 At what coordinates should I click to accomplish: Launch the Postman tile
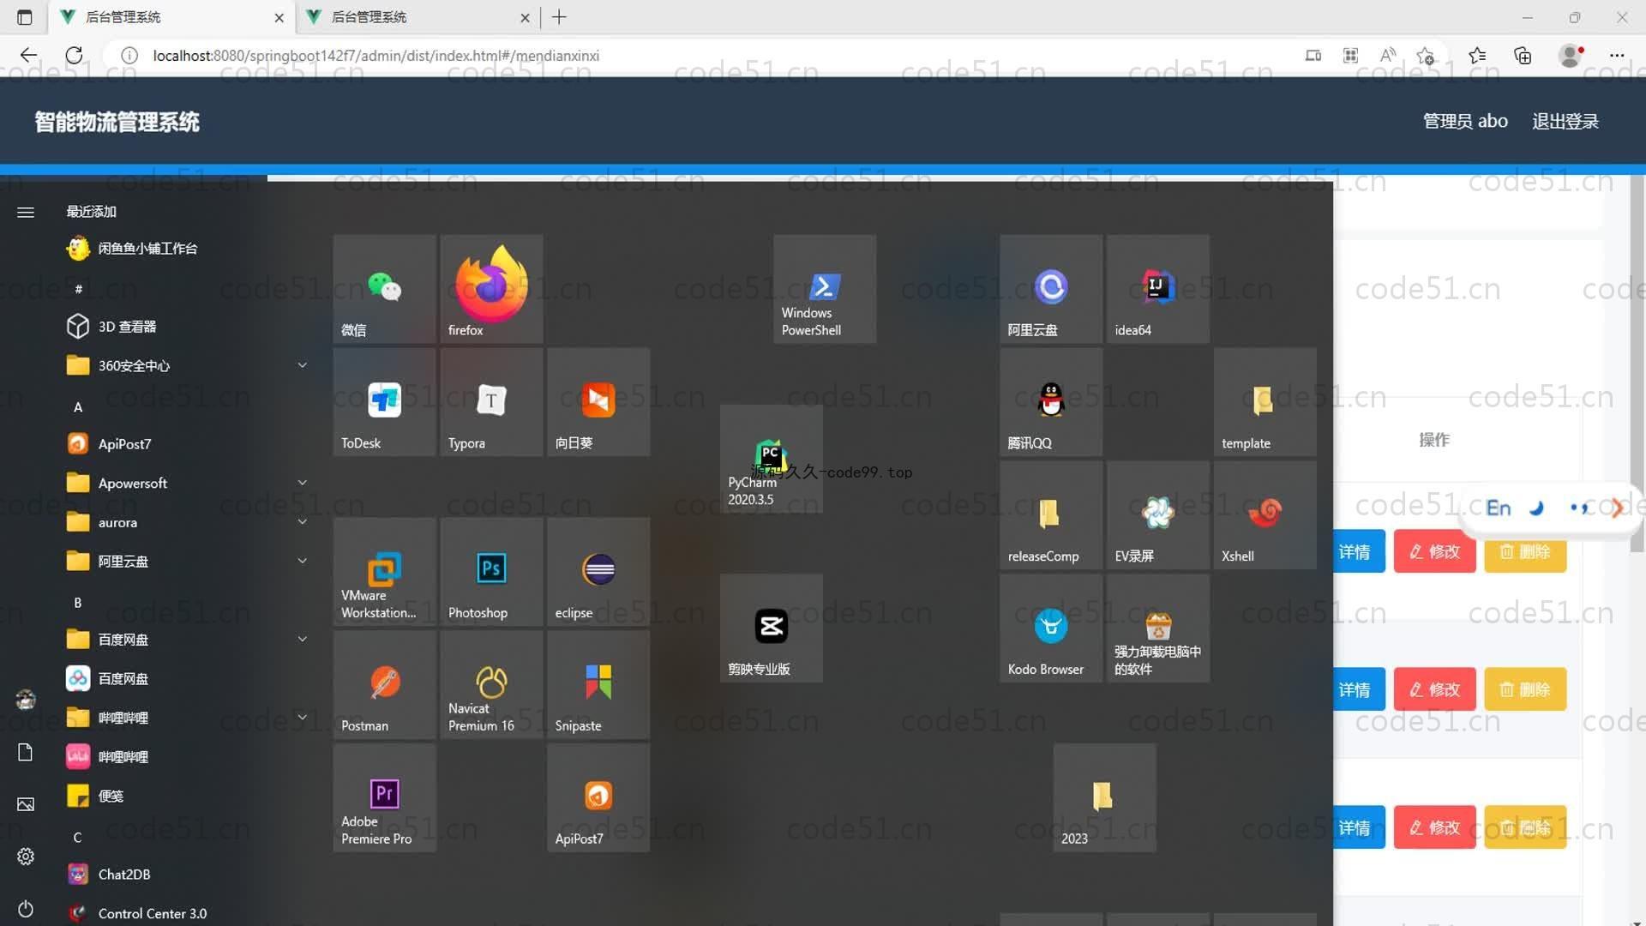point(384,685)
